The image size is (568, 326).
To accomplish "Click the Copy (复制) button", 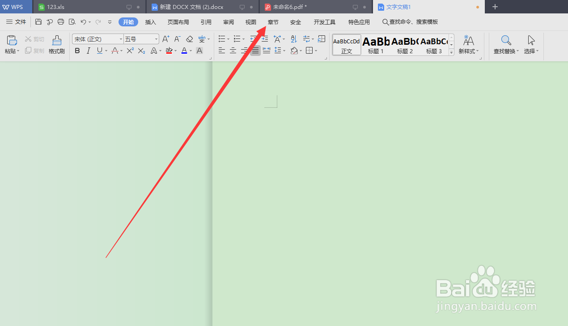I will [x=35, y=51].
